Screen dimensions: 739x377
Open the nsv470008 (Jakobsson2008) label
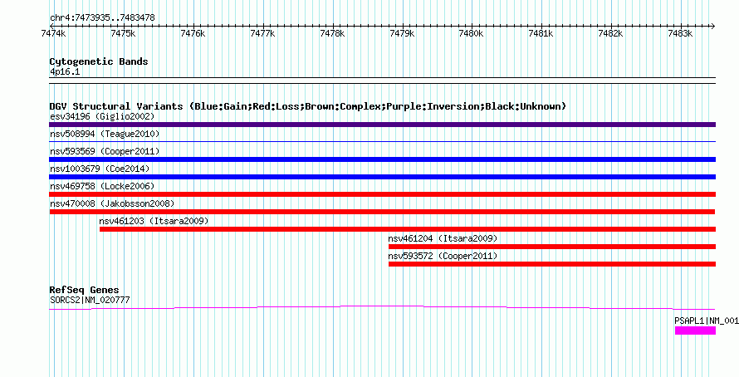tap(112, 203)
